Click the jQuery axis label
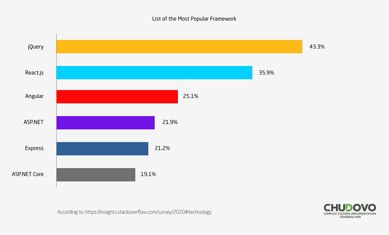 point(35,47)
